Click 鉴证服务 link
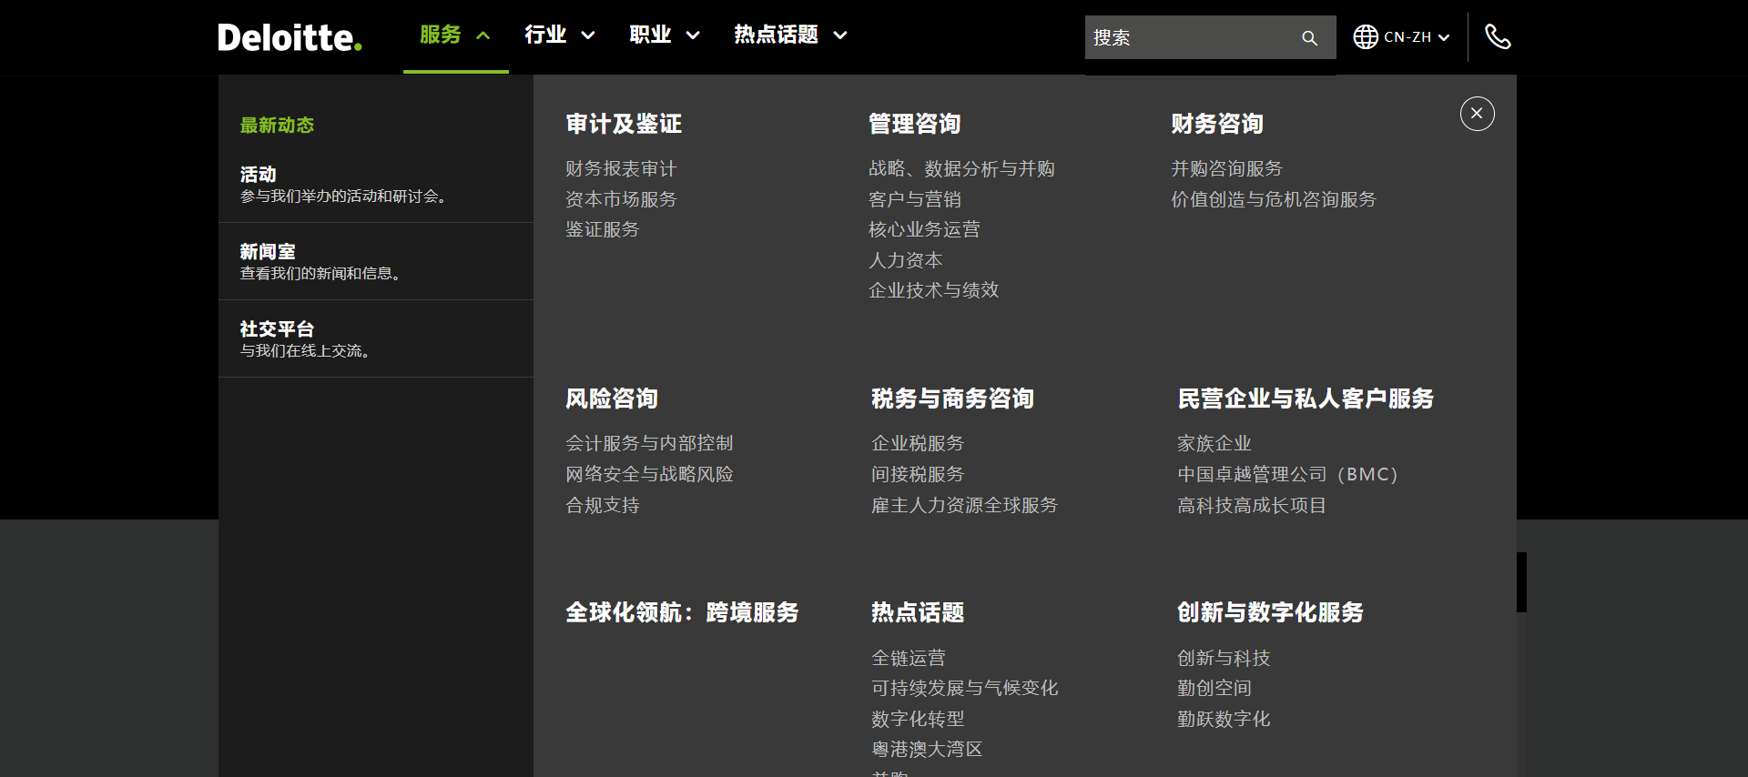The height and width of the screenshot is (777, 1748). click(603, 230)
